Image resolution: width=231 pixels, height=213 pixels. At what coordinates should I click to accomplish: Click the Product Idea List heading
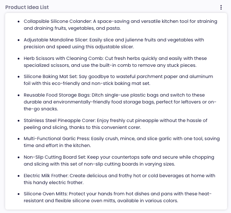(27, 7)
